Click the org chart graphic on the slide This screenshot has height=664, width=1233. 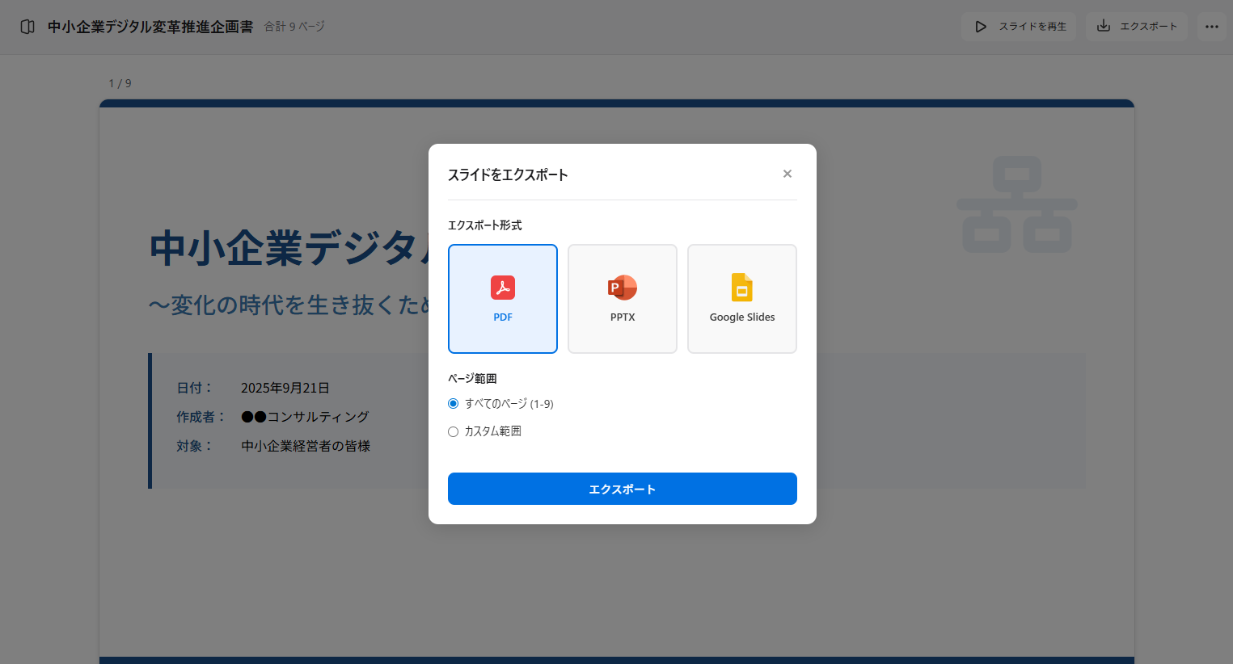[1017, 204]
